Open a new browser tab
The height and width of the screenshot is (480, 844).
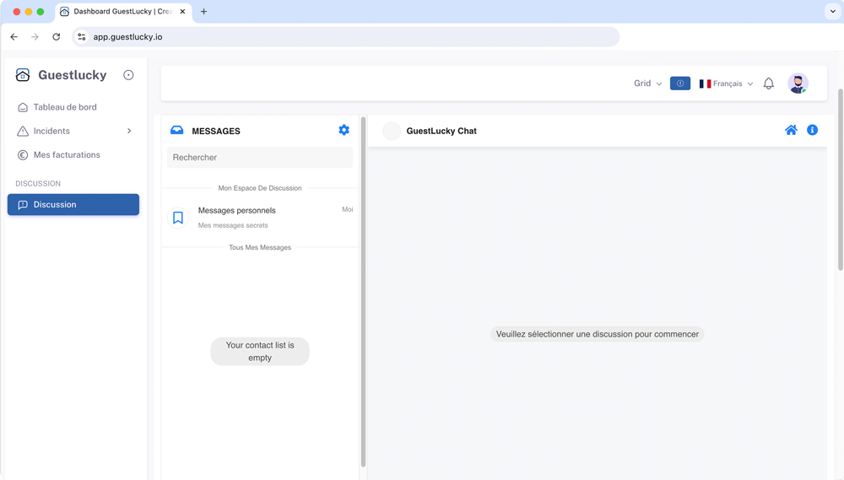(203, 11)
